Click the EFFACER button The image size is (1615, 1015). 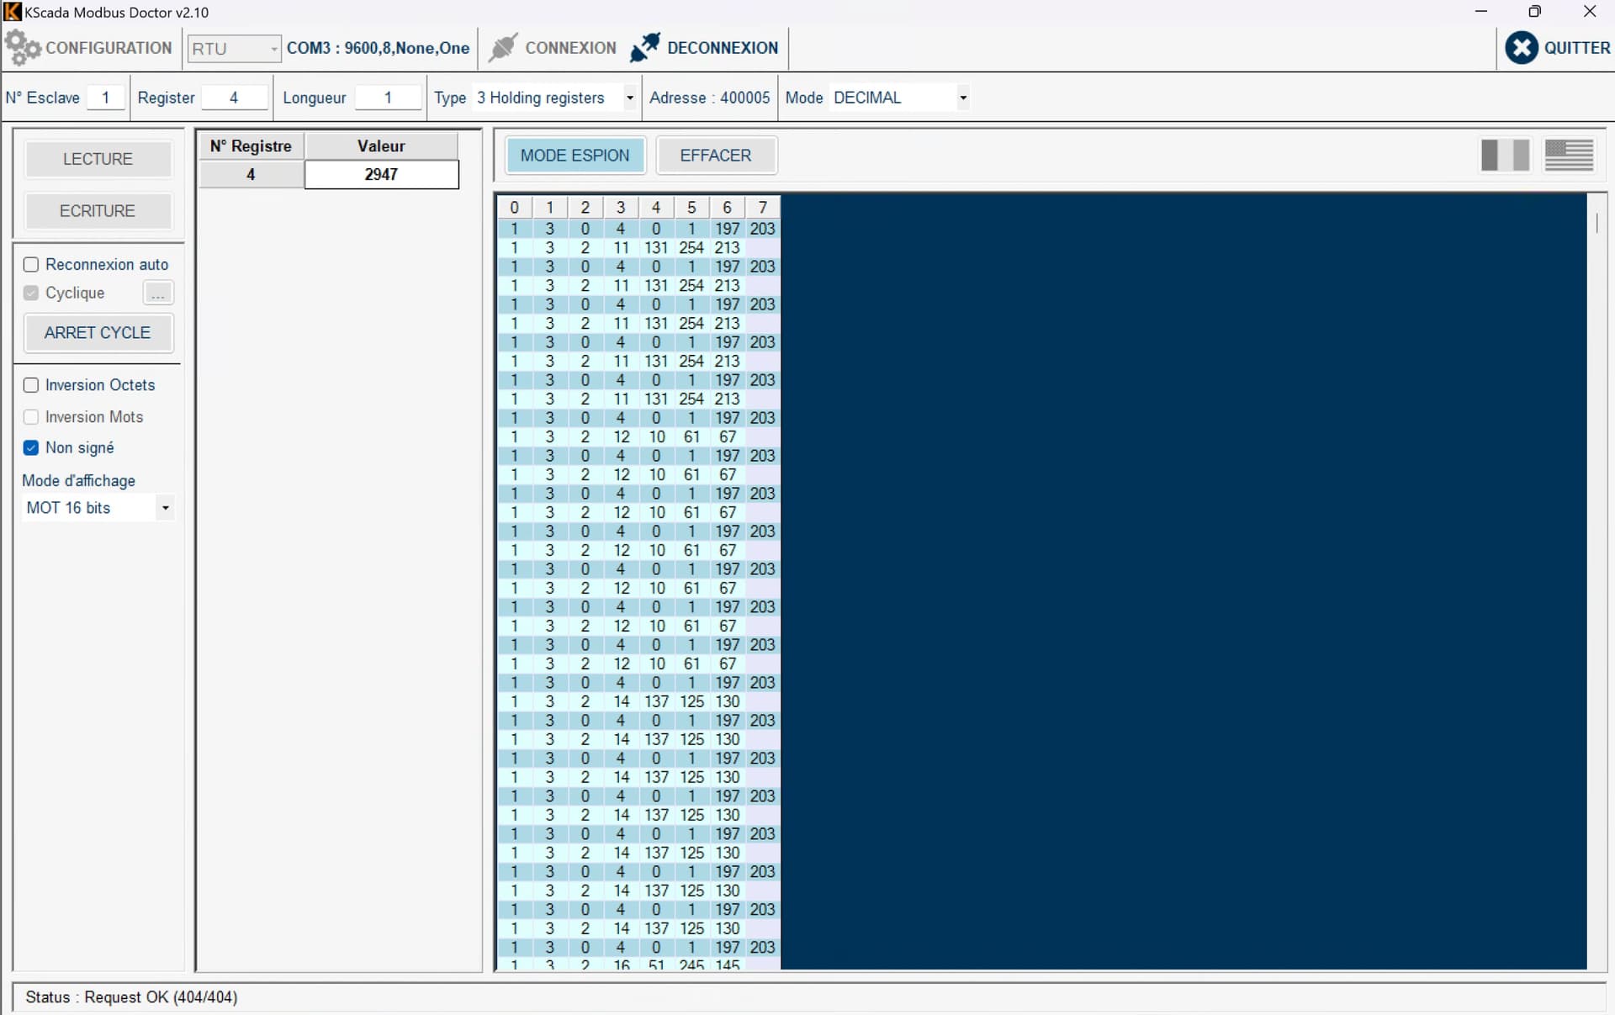(x=716, y=156)
